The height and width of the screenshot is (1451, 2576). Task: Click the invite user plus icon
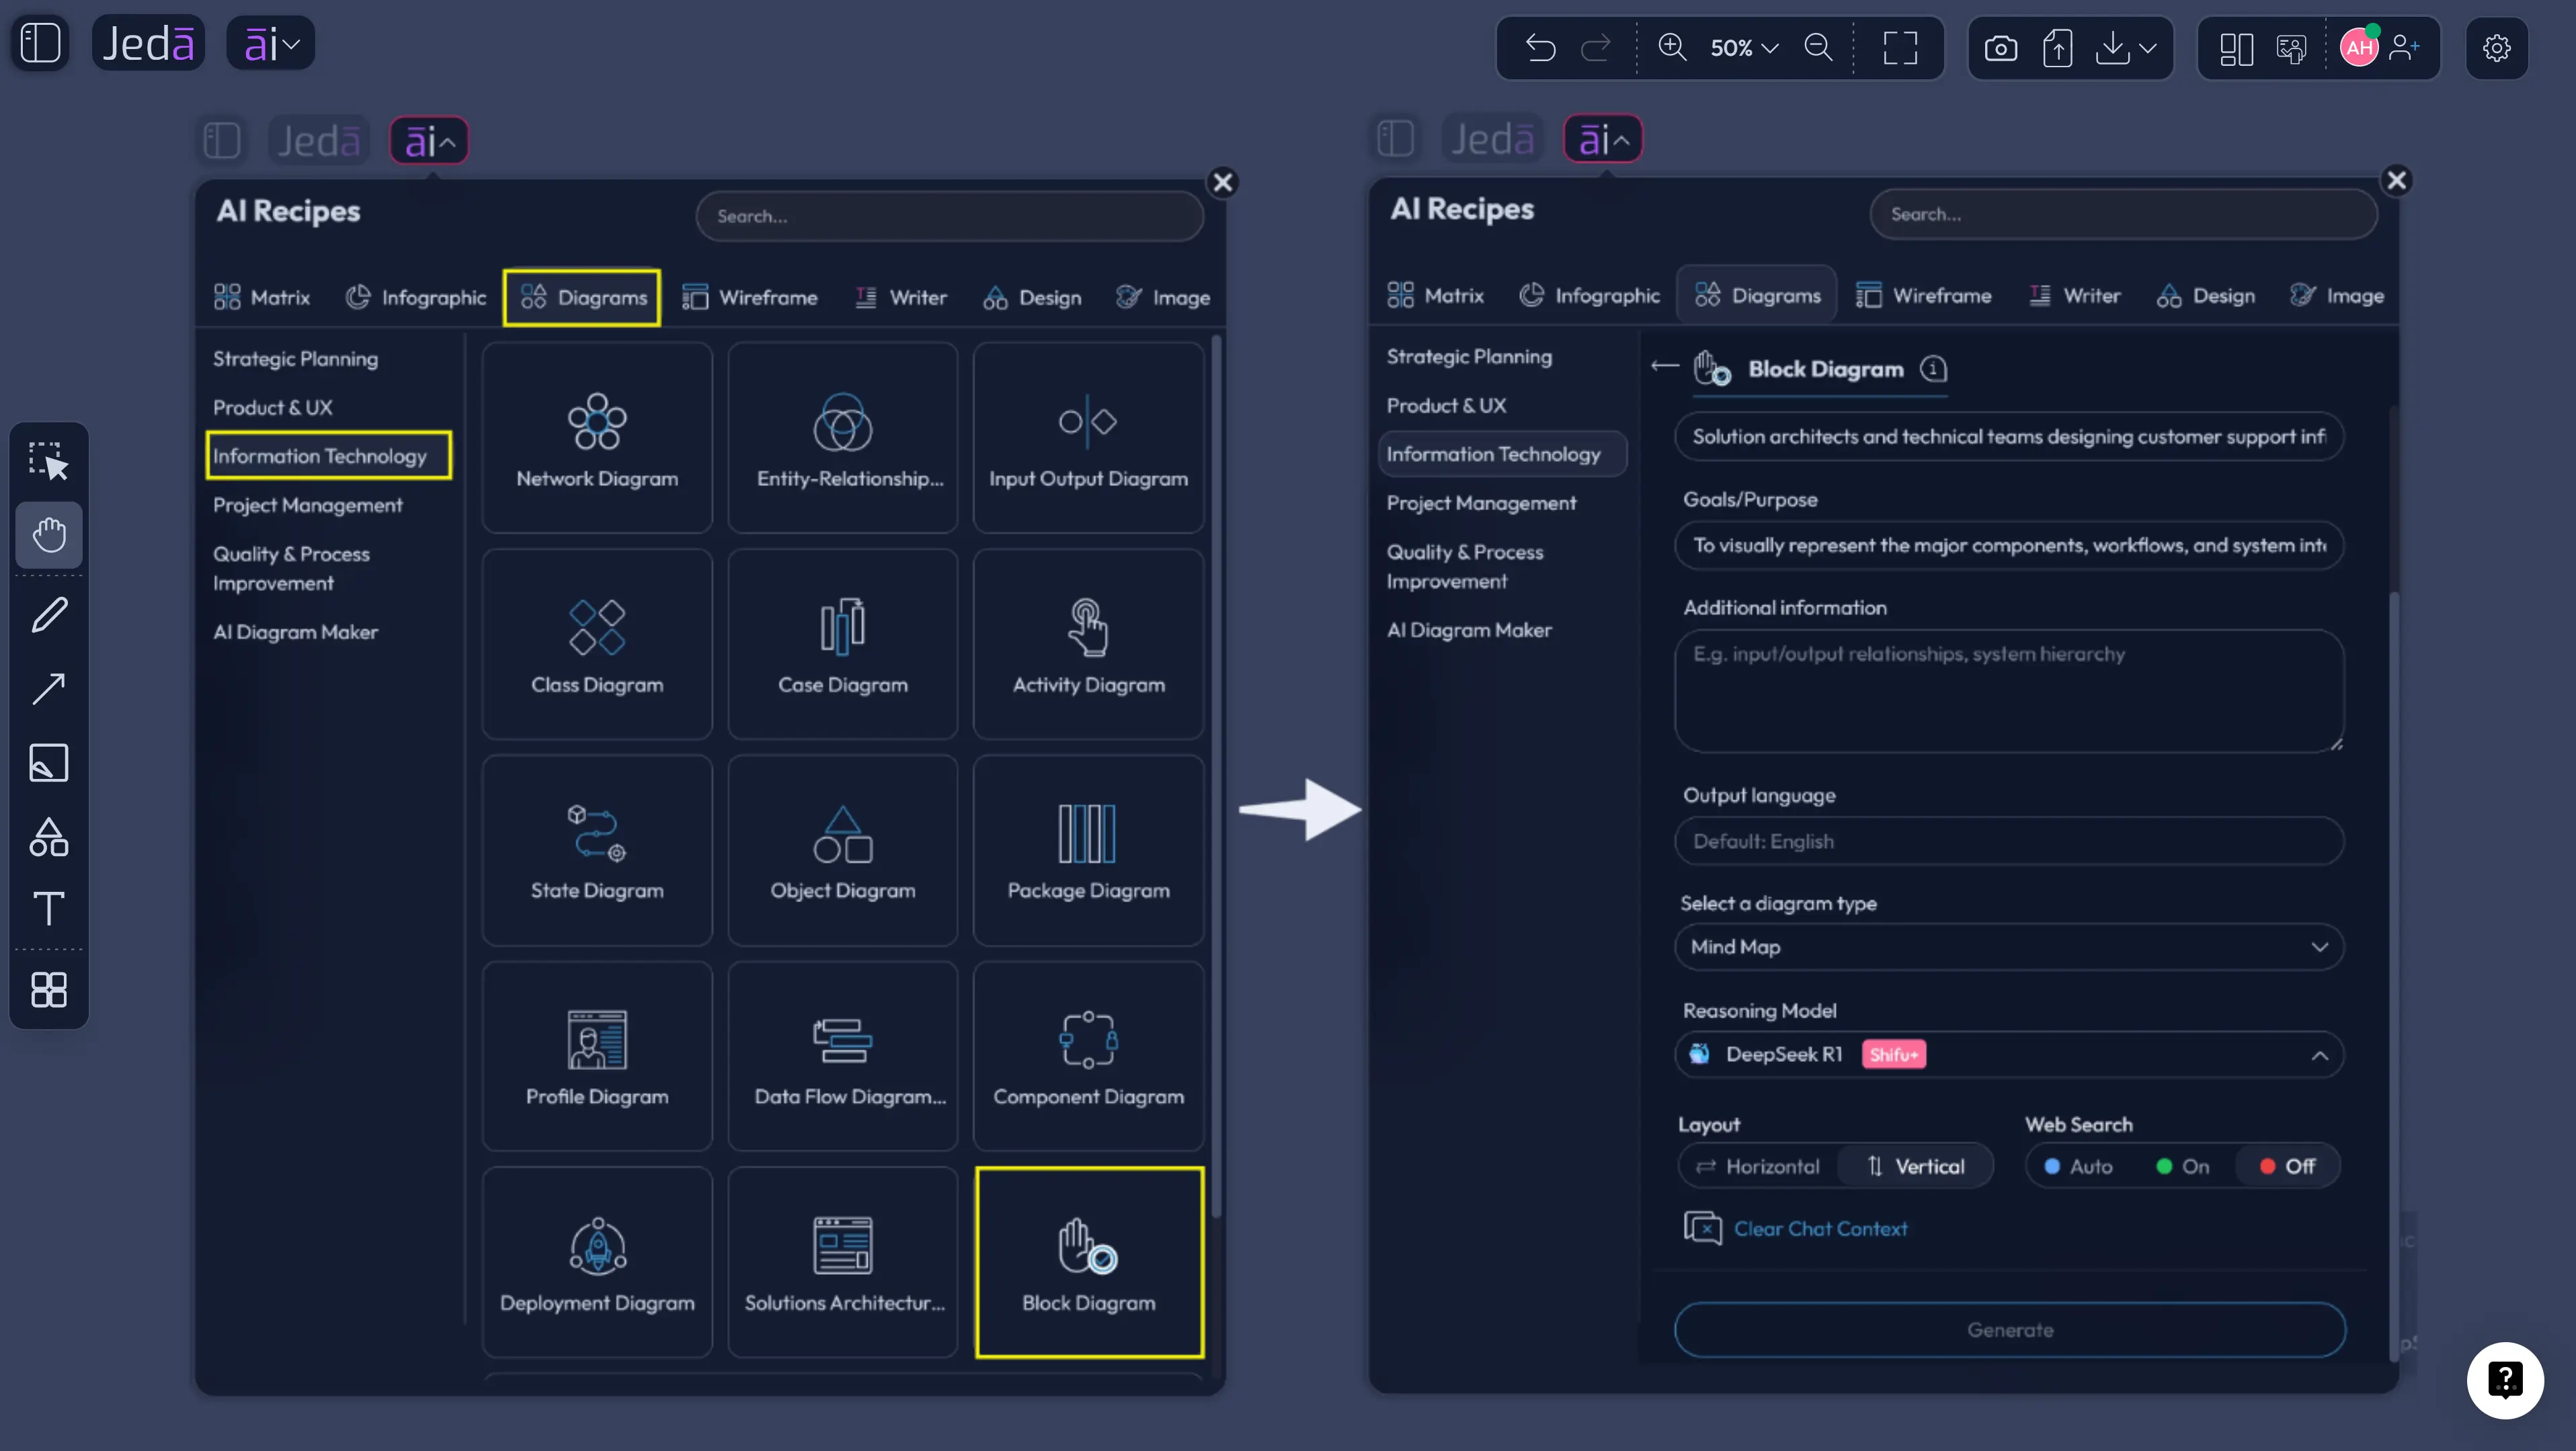pos(2404,47)
